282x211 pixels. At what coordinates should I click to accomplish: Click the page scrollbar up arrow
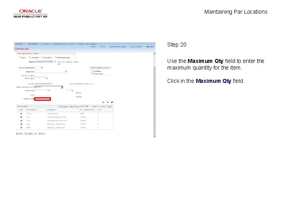click(x=154, y=53)
